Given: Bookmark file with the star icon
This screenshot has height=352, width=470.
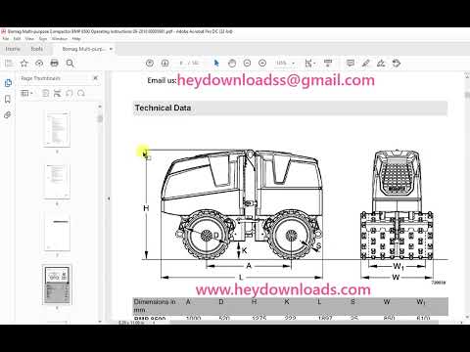Looking at the screenshot, I should (x=24, y=64).
